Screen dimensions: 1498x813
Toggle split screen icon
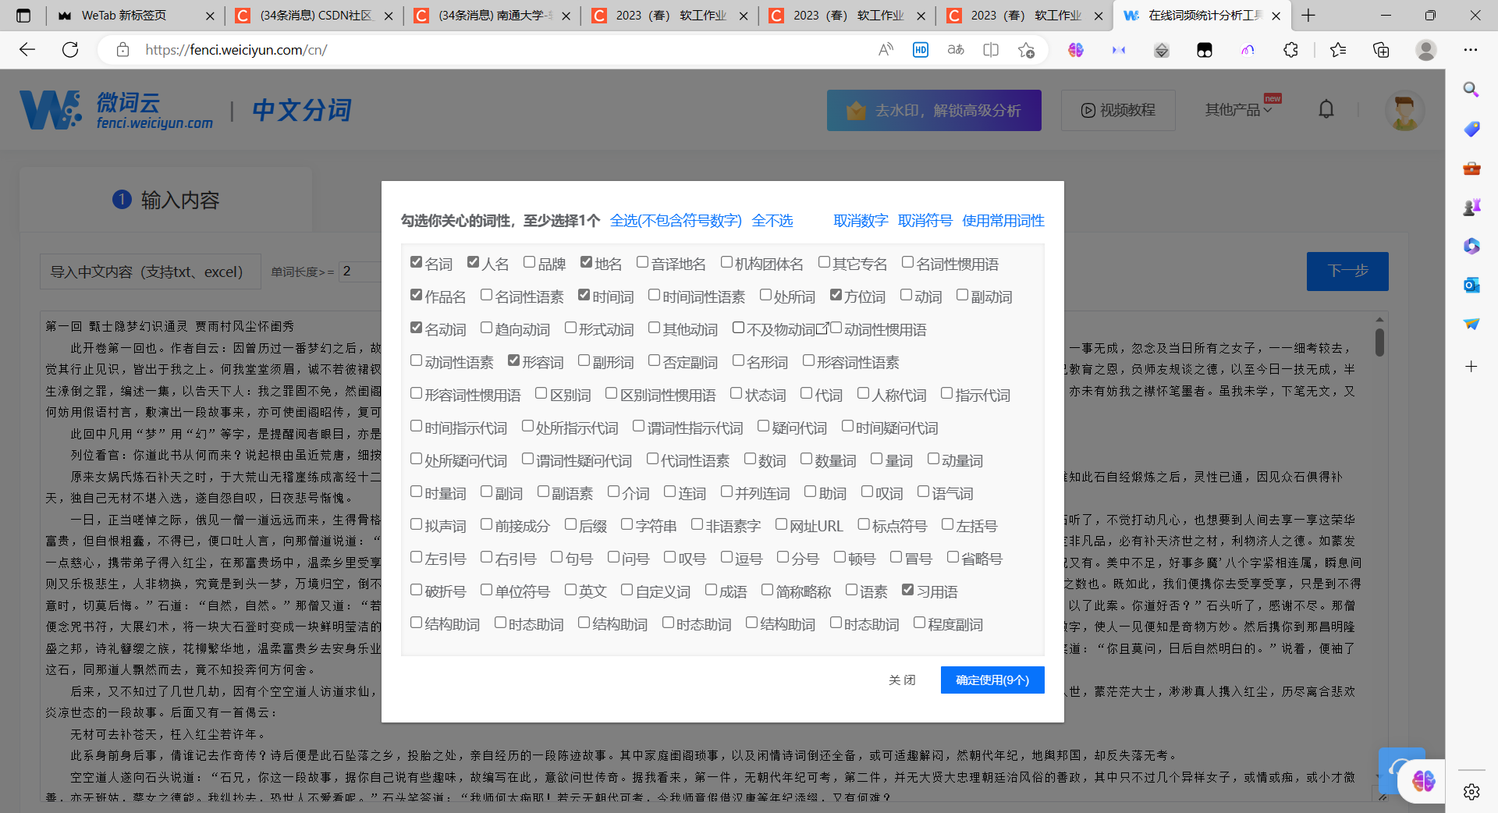(x=991, y=50)
